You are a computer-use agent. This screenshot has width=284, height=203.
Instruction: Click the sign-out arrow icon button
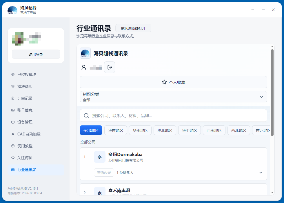pyautogui.click(x=110, y=67)
